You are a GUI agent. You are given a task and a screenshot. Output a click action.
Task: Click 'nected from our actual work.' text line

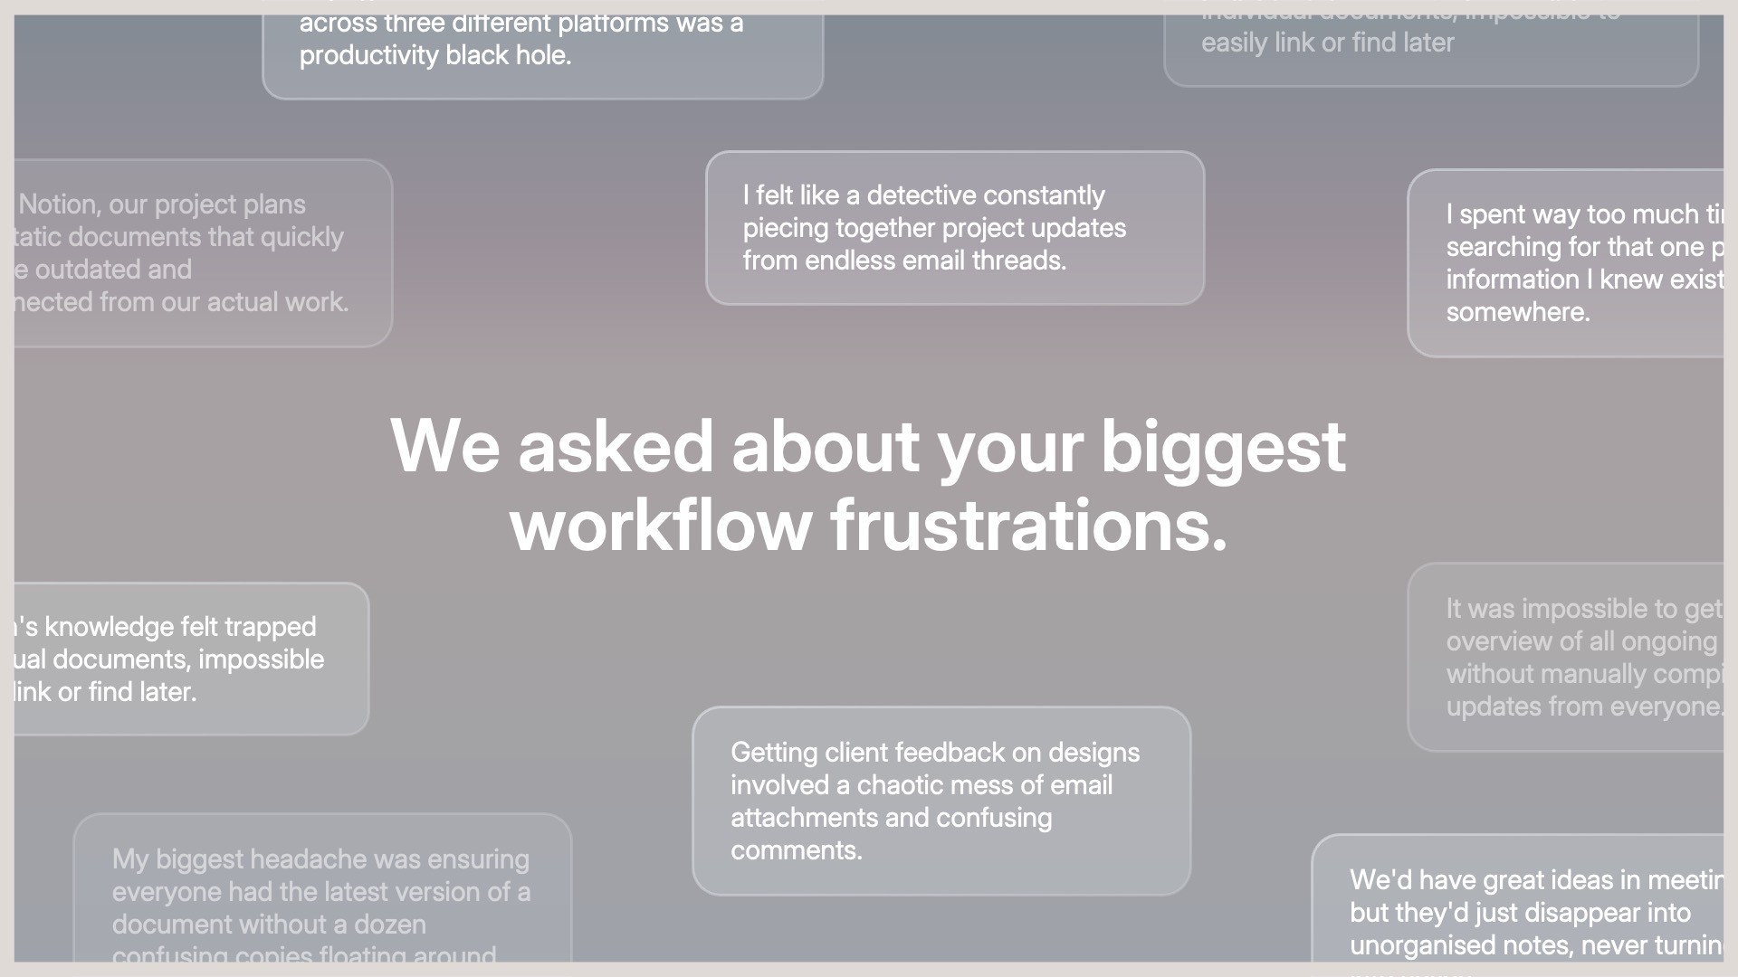[x=181, y=302]
